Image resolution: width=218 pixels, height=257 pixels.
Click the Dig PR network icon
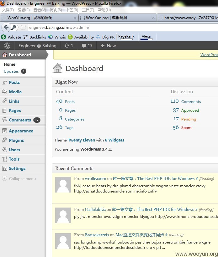pos(98,37)
